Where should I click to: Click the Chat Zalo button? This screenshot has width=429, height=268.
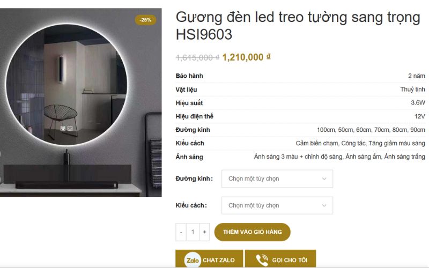[209, 259]
